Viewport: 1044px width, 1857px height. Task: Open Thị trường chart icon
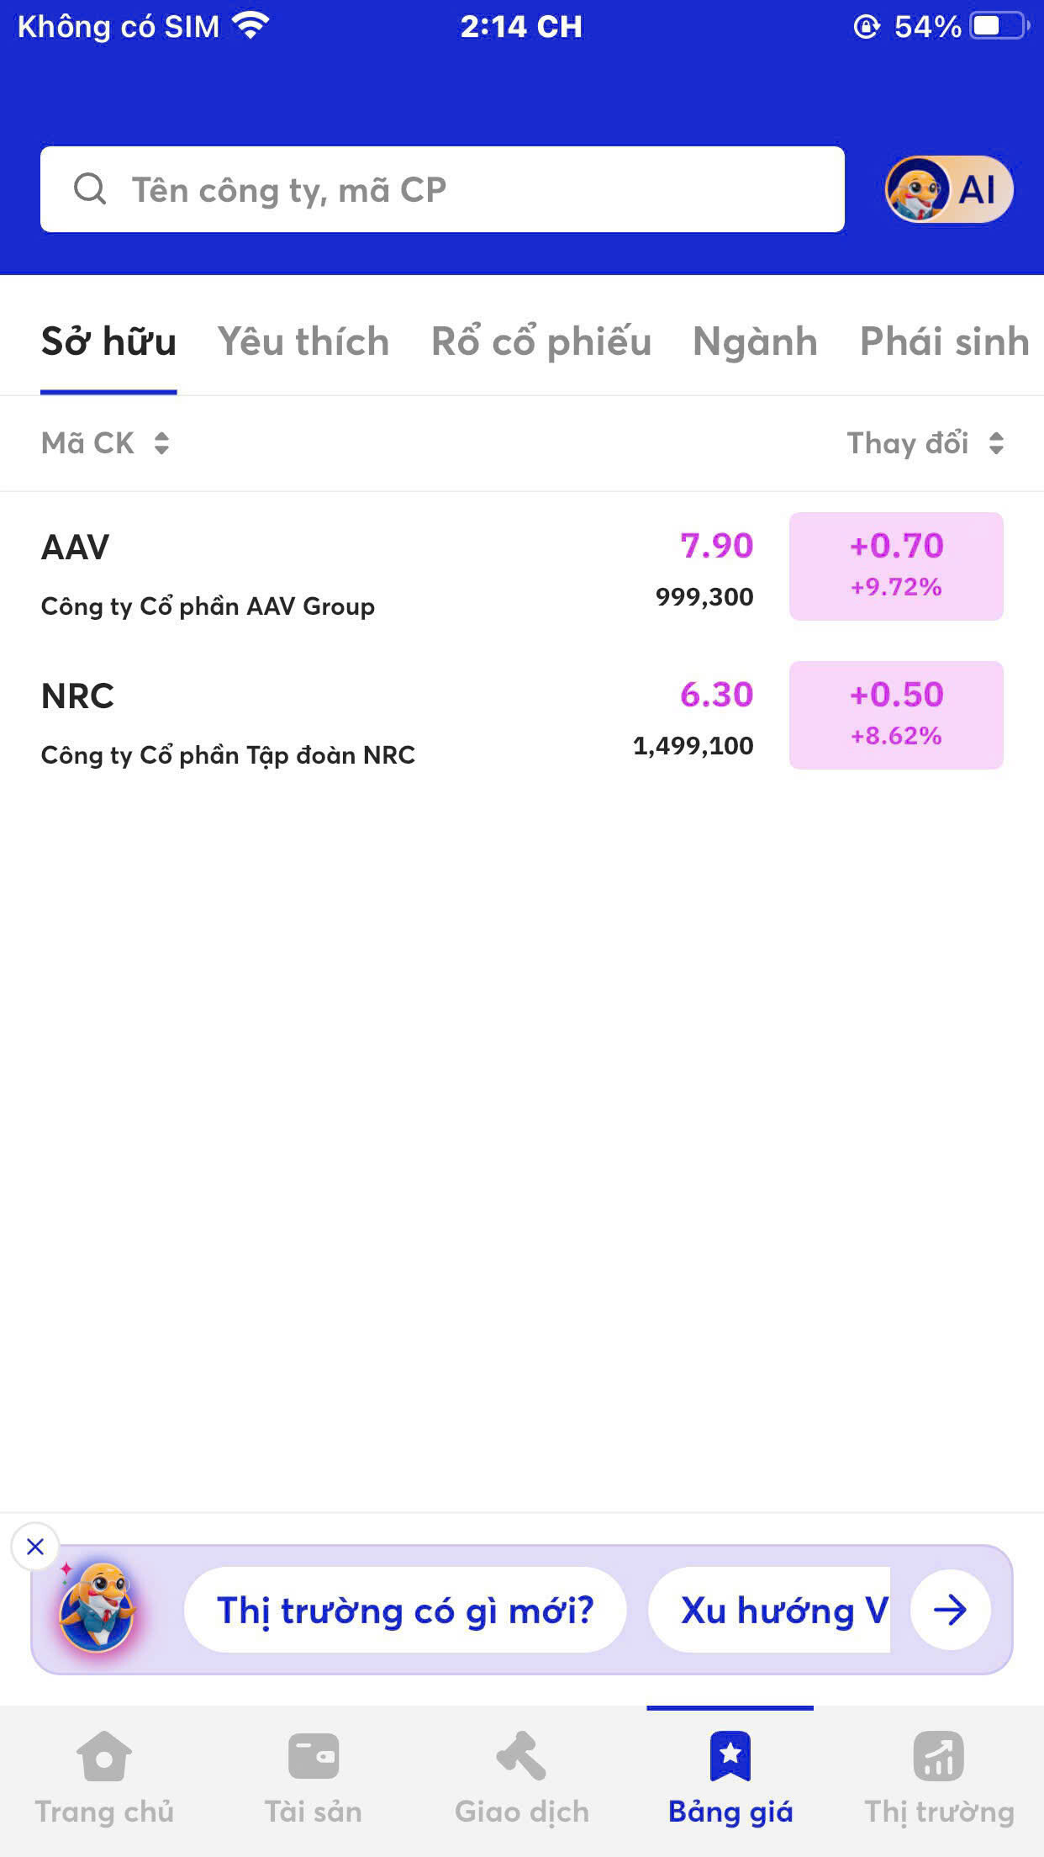(x=939, y=1756)
